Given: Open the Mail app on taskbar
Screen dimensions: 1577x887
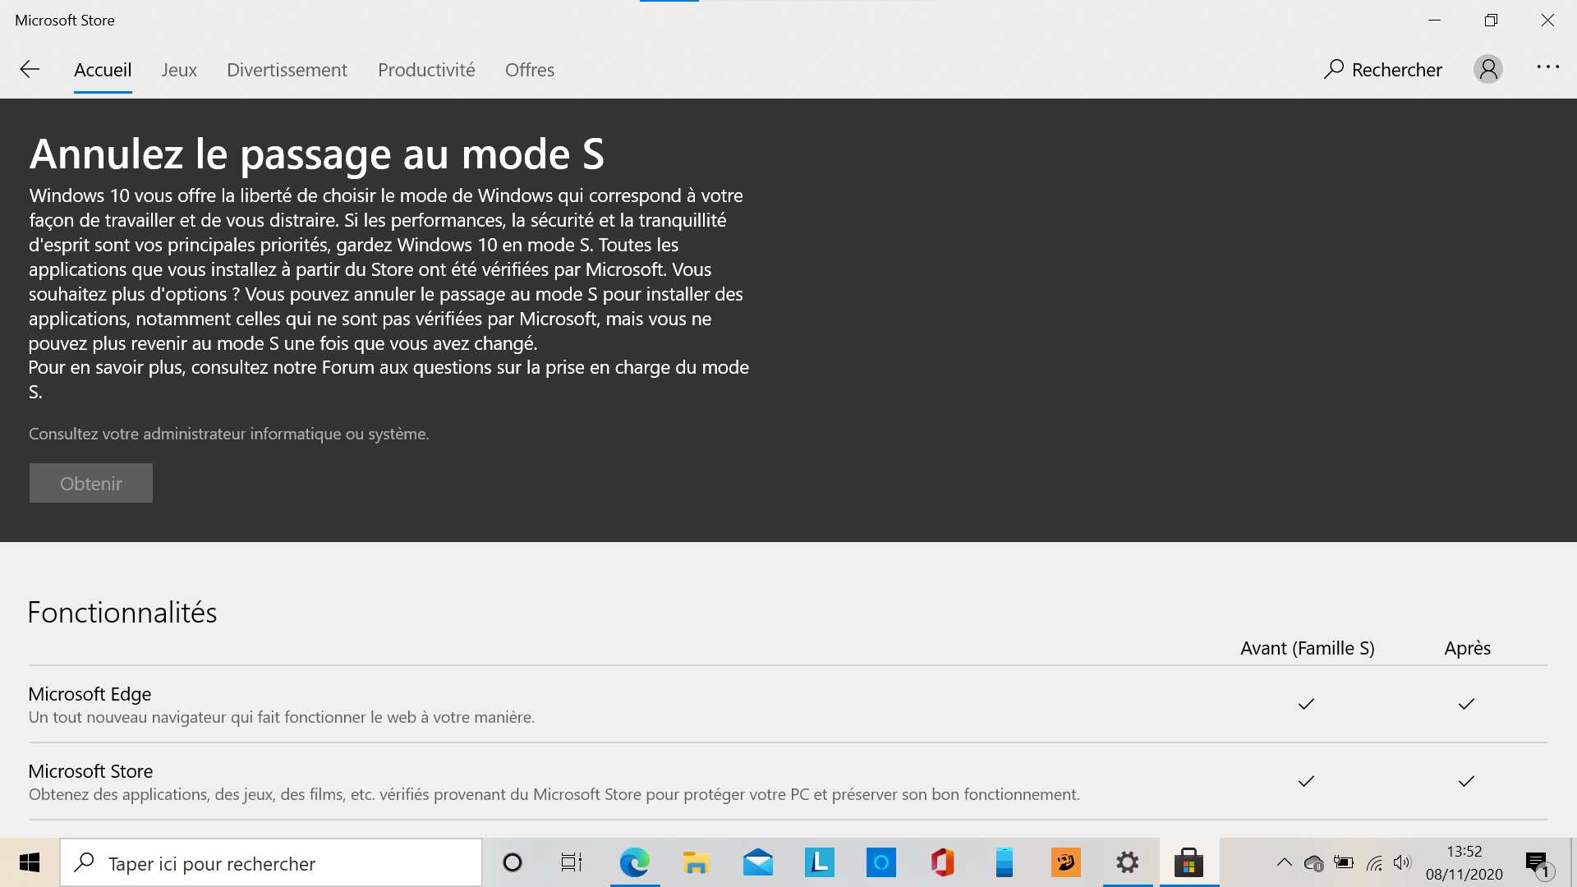Looking at the screenshot, I should 757,862.
